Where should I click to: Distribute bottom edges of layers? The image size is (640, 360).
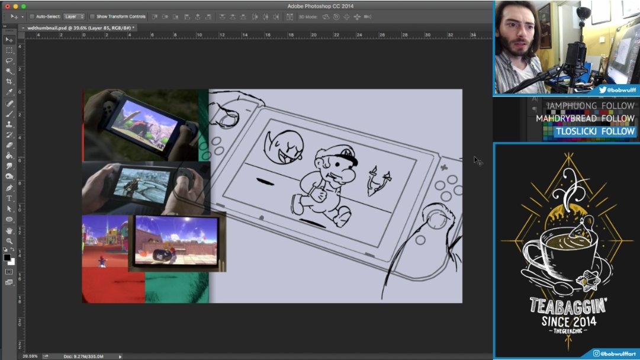point(243,17)
